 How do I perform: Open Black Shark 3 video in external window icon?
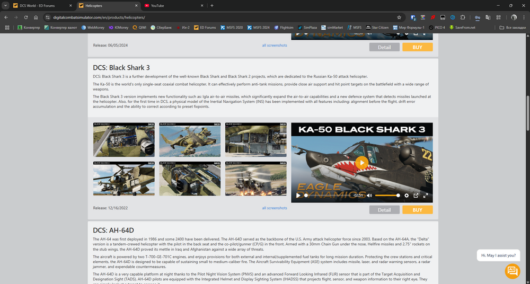click(416, 196)
